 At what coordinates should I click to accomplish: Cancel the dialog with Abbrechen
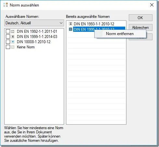140,28
